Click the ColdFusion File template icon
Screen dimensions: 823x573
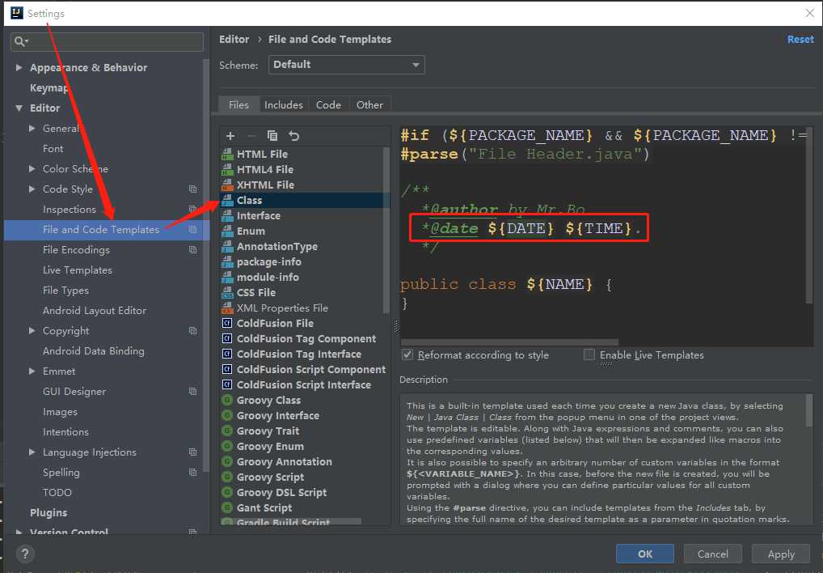coord(227,323)
